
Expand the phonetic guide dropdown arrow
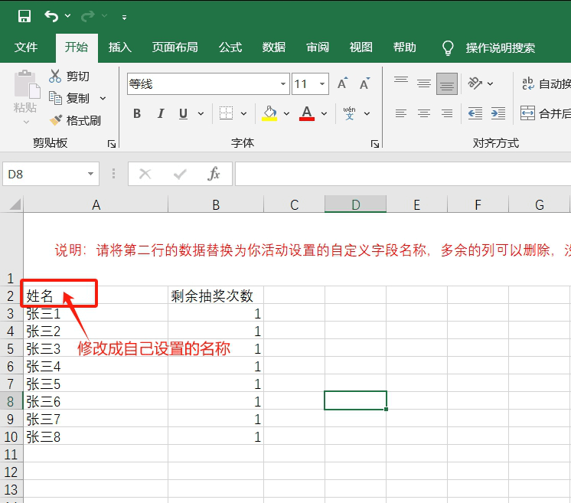coord(367,113)
